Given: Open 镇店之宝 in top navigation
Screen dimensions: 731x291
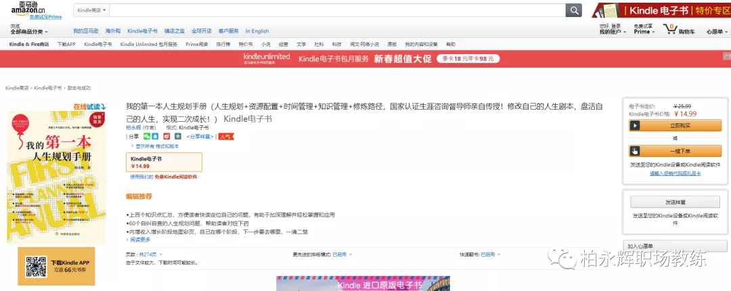Looking at the screenshot, I should pos(175,30).
